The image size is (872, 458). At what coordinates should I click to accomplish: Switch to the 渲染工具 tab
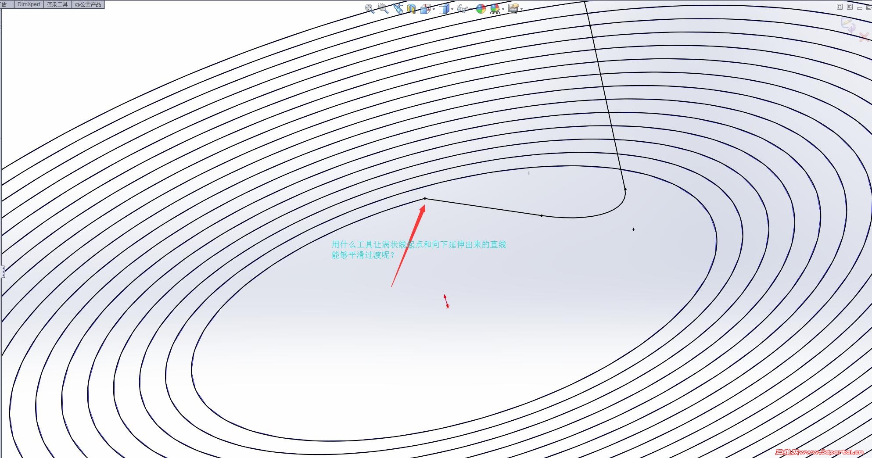click(57, 4)
